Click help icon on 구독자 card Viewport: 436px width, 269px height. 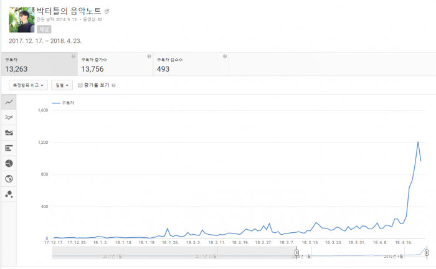click(73, 57)
